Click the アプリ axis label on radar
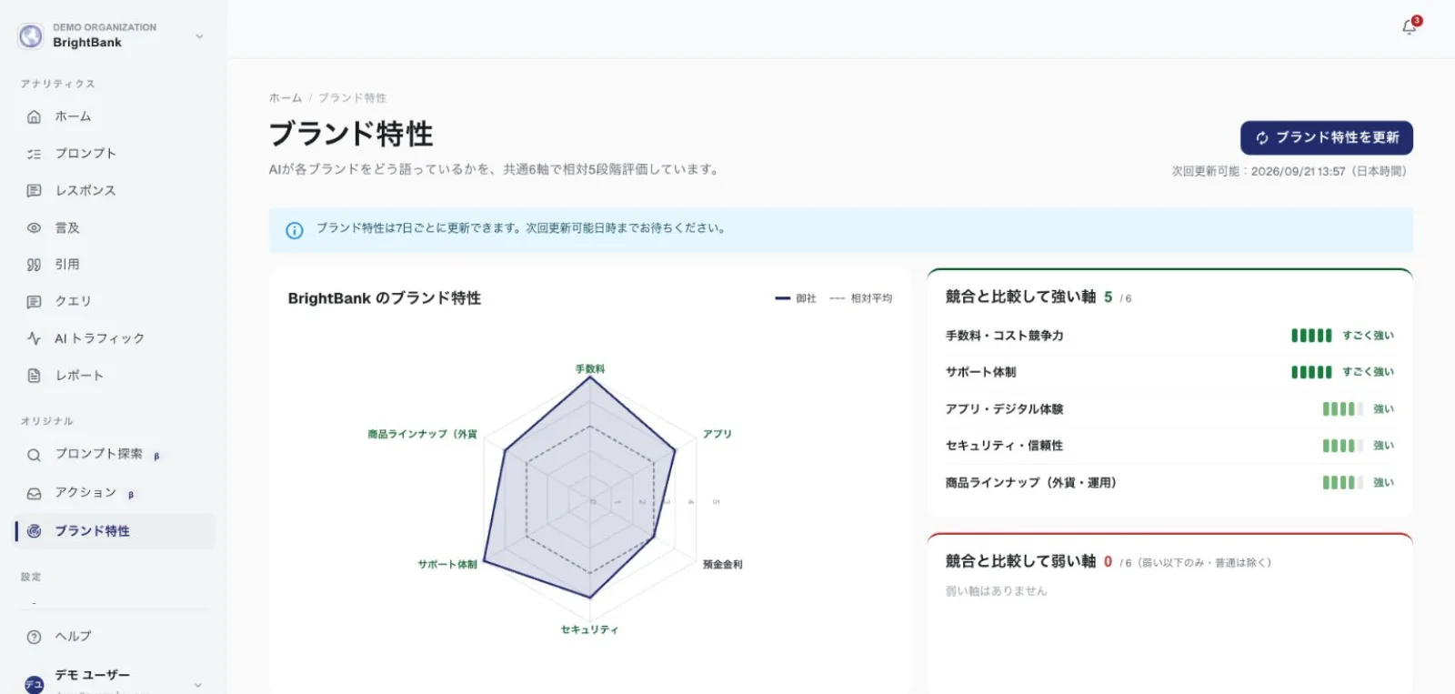The height and width of the screenshot is (694, 1455). tap(717, 434)
